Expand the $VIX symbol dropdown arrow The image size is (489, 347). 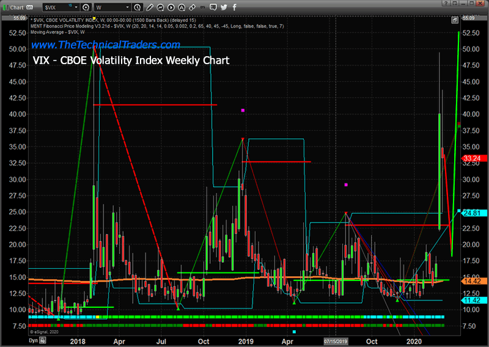click(76, 7)
